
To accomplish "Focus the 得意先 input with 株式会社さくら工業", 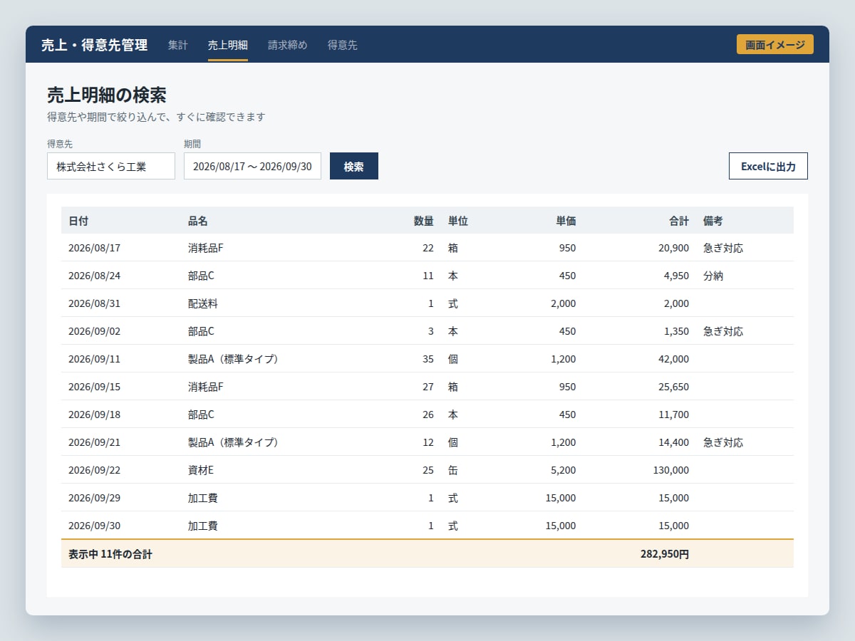I will click(111, 166).
